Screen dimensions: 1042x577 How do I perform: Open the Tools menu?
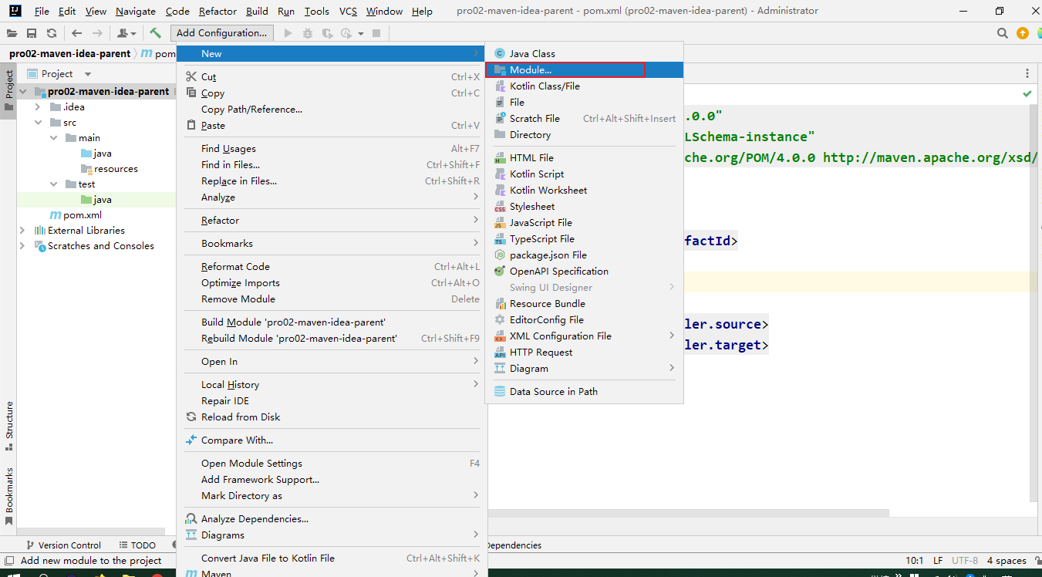coord(316,12)
